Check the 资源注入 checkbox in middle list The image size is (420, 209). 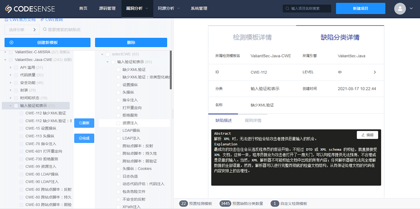tap(118, 123)
